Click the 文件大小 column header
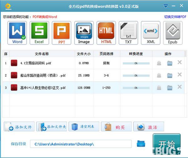Screen dimensions: 188x158 point(84,54)
